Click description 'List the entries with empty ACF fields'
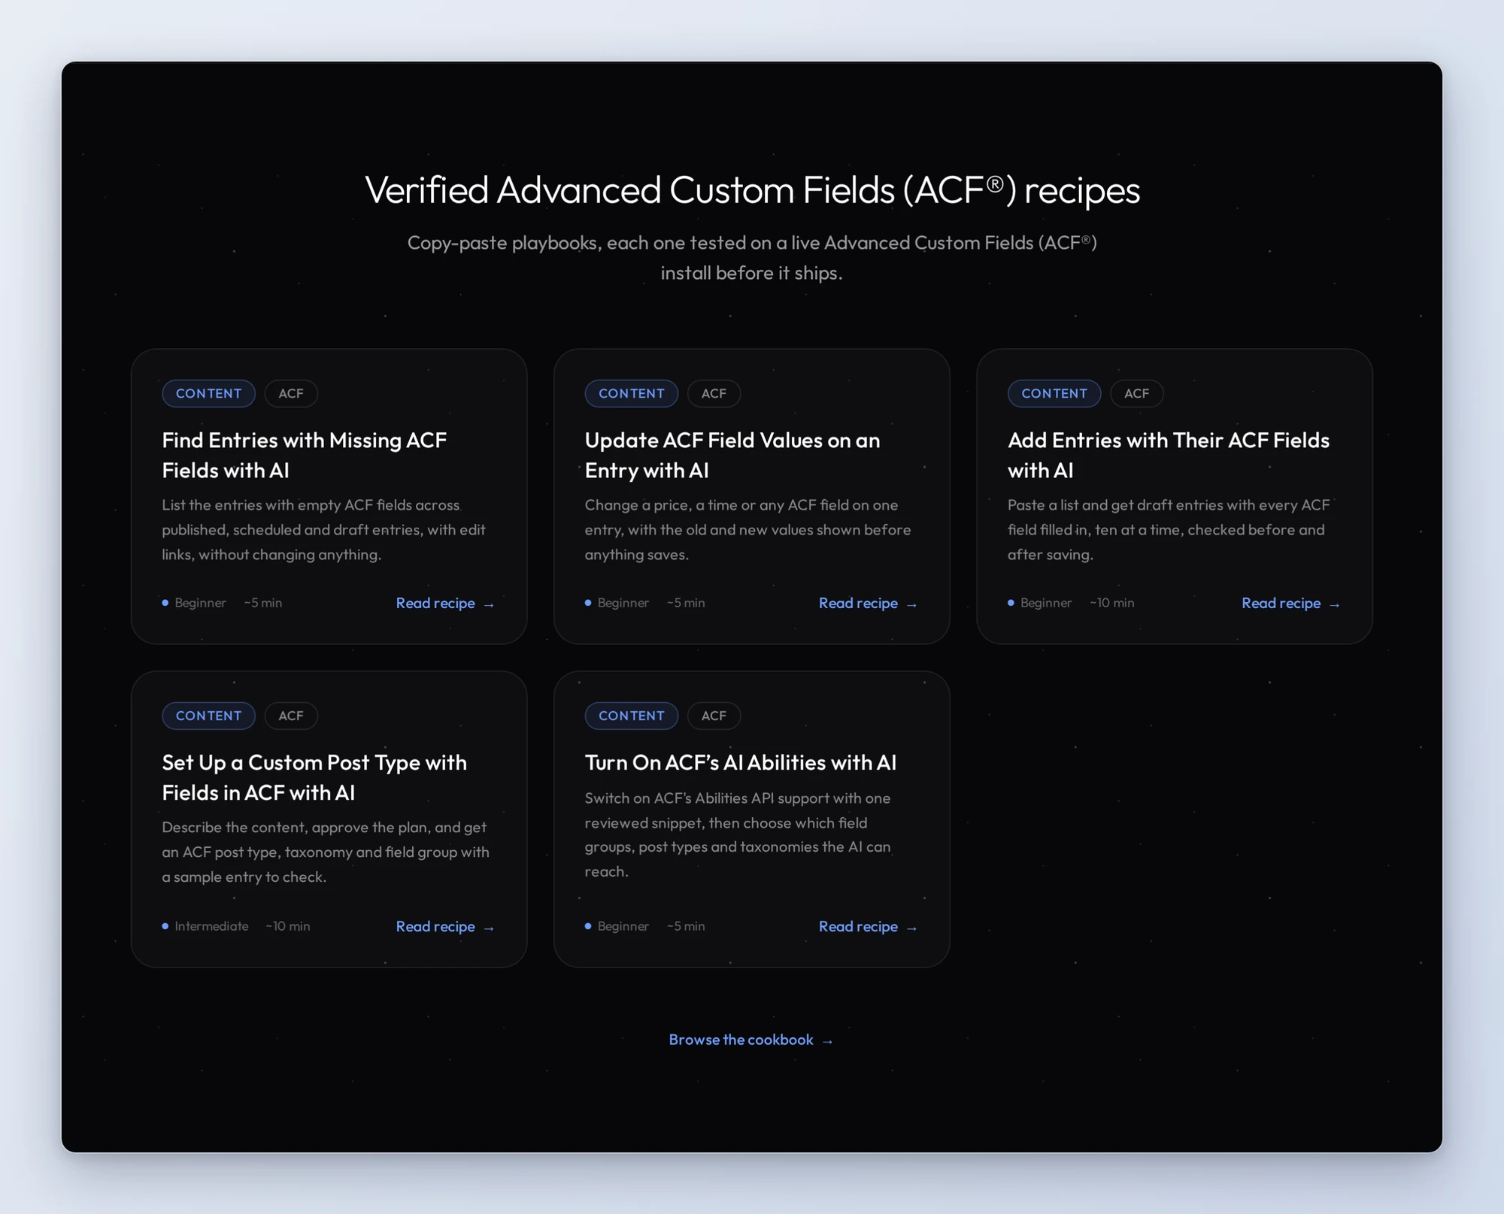 (x=323, y=530)
